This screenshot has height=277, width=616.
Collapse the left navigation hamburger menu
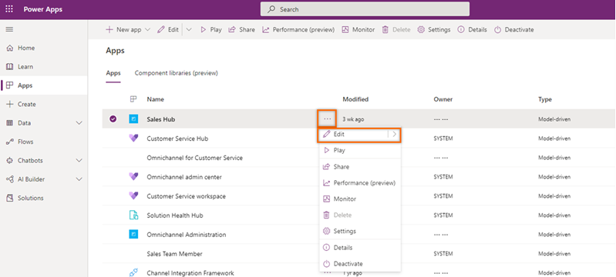pyautogui.click(x=9, y=29)
